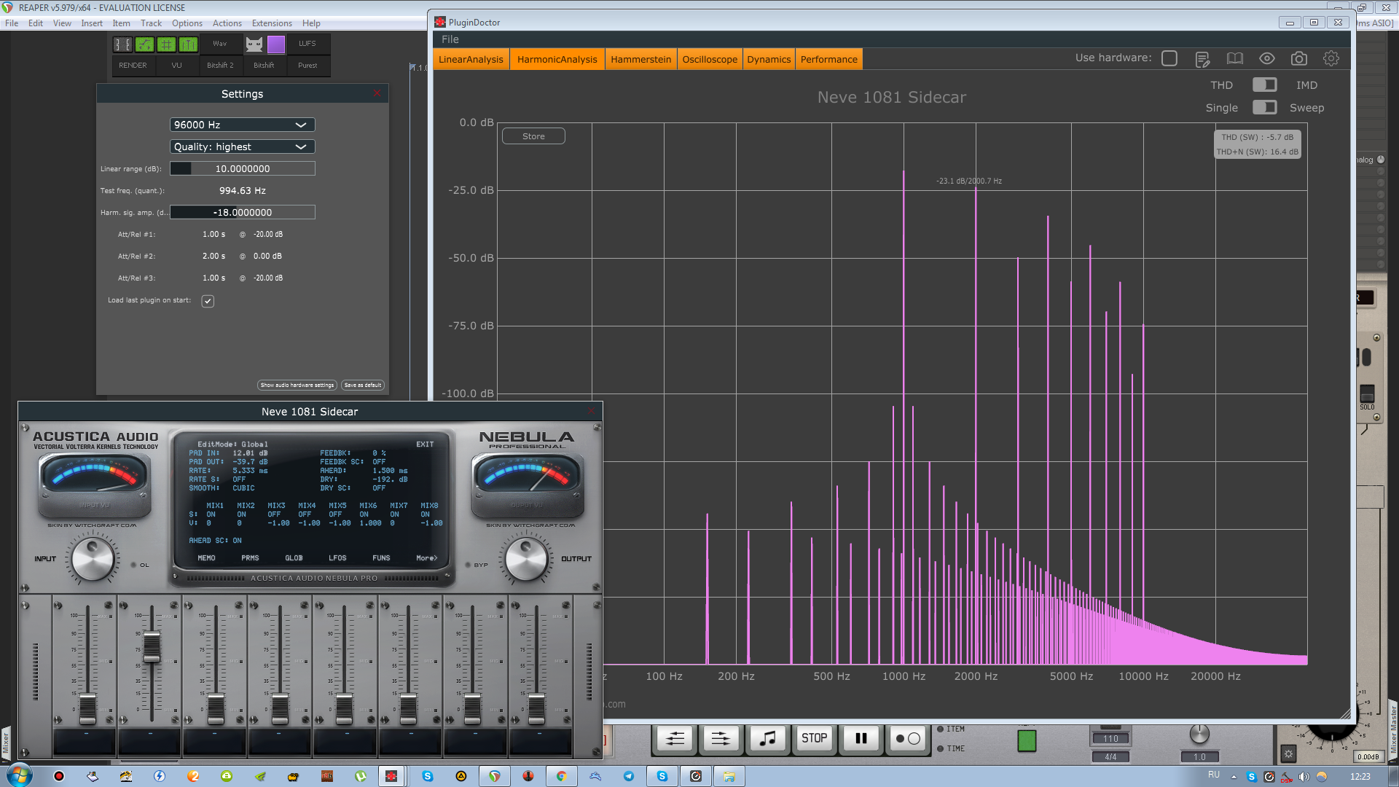Click the RENDER toolbar button
This screenshot has height=787, width=1399.
click(x=133, y=66)
